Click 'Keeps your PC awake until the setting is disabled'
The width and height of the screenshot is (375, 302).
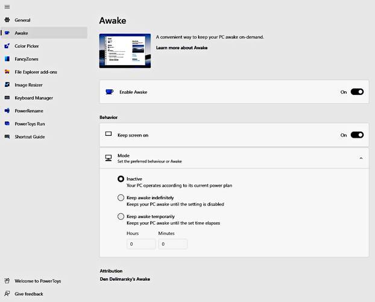click(175, 204)
